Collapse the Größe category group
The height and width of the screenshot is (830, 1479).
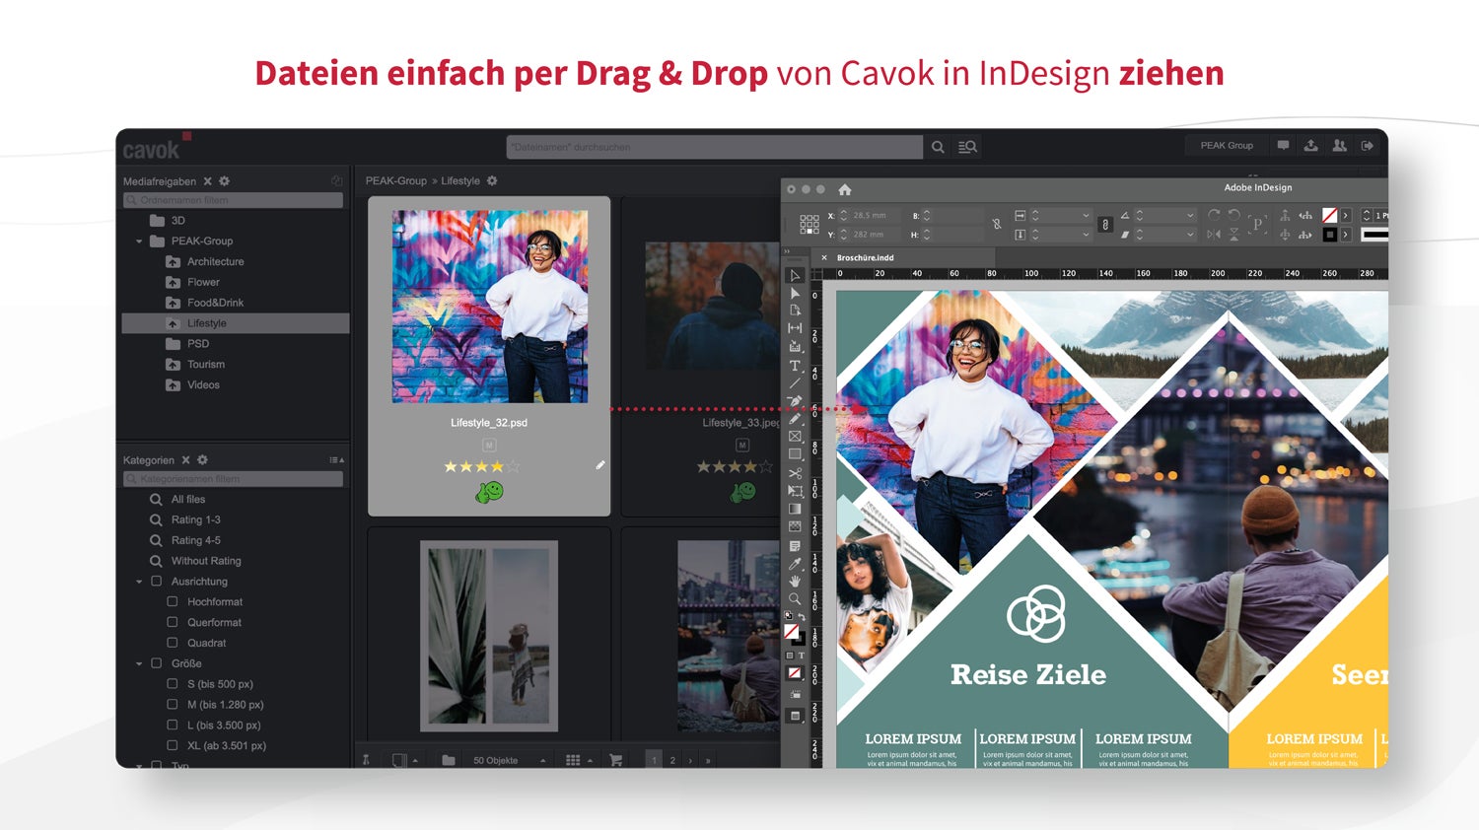pos(139,663)
